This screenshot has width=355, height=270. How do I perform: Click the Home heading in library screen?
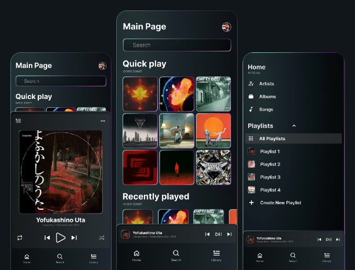257,67
